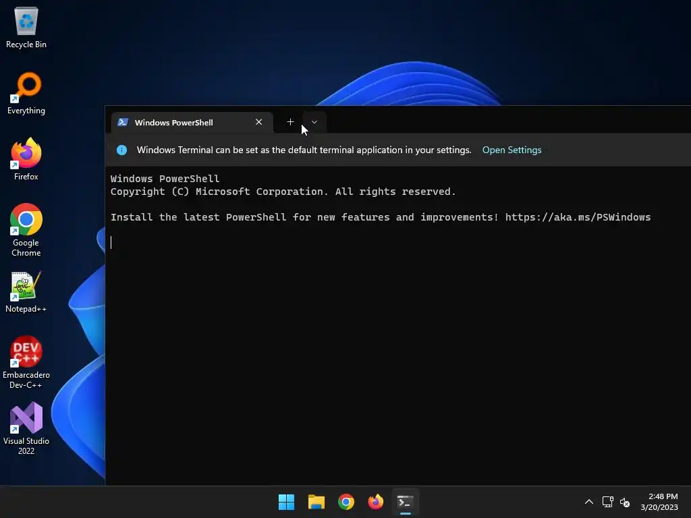Image resolution: width=691 pixels, height=518 pixels.
Task: Click the 'Copyright (C) Microsoft Corporation' line
Action: (283, 192)
